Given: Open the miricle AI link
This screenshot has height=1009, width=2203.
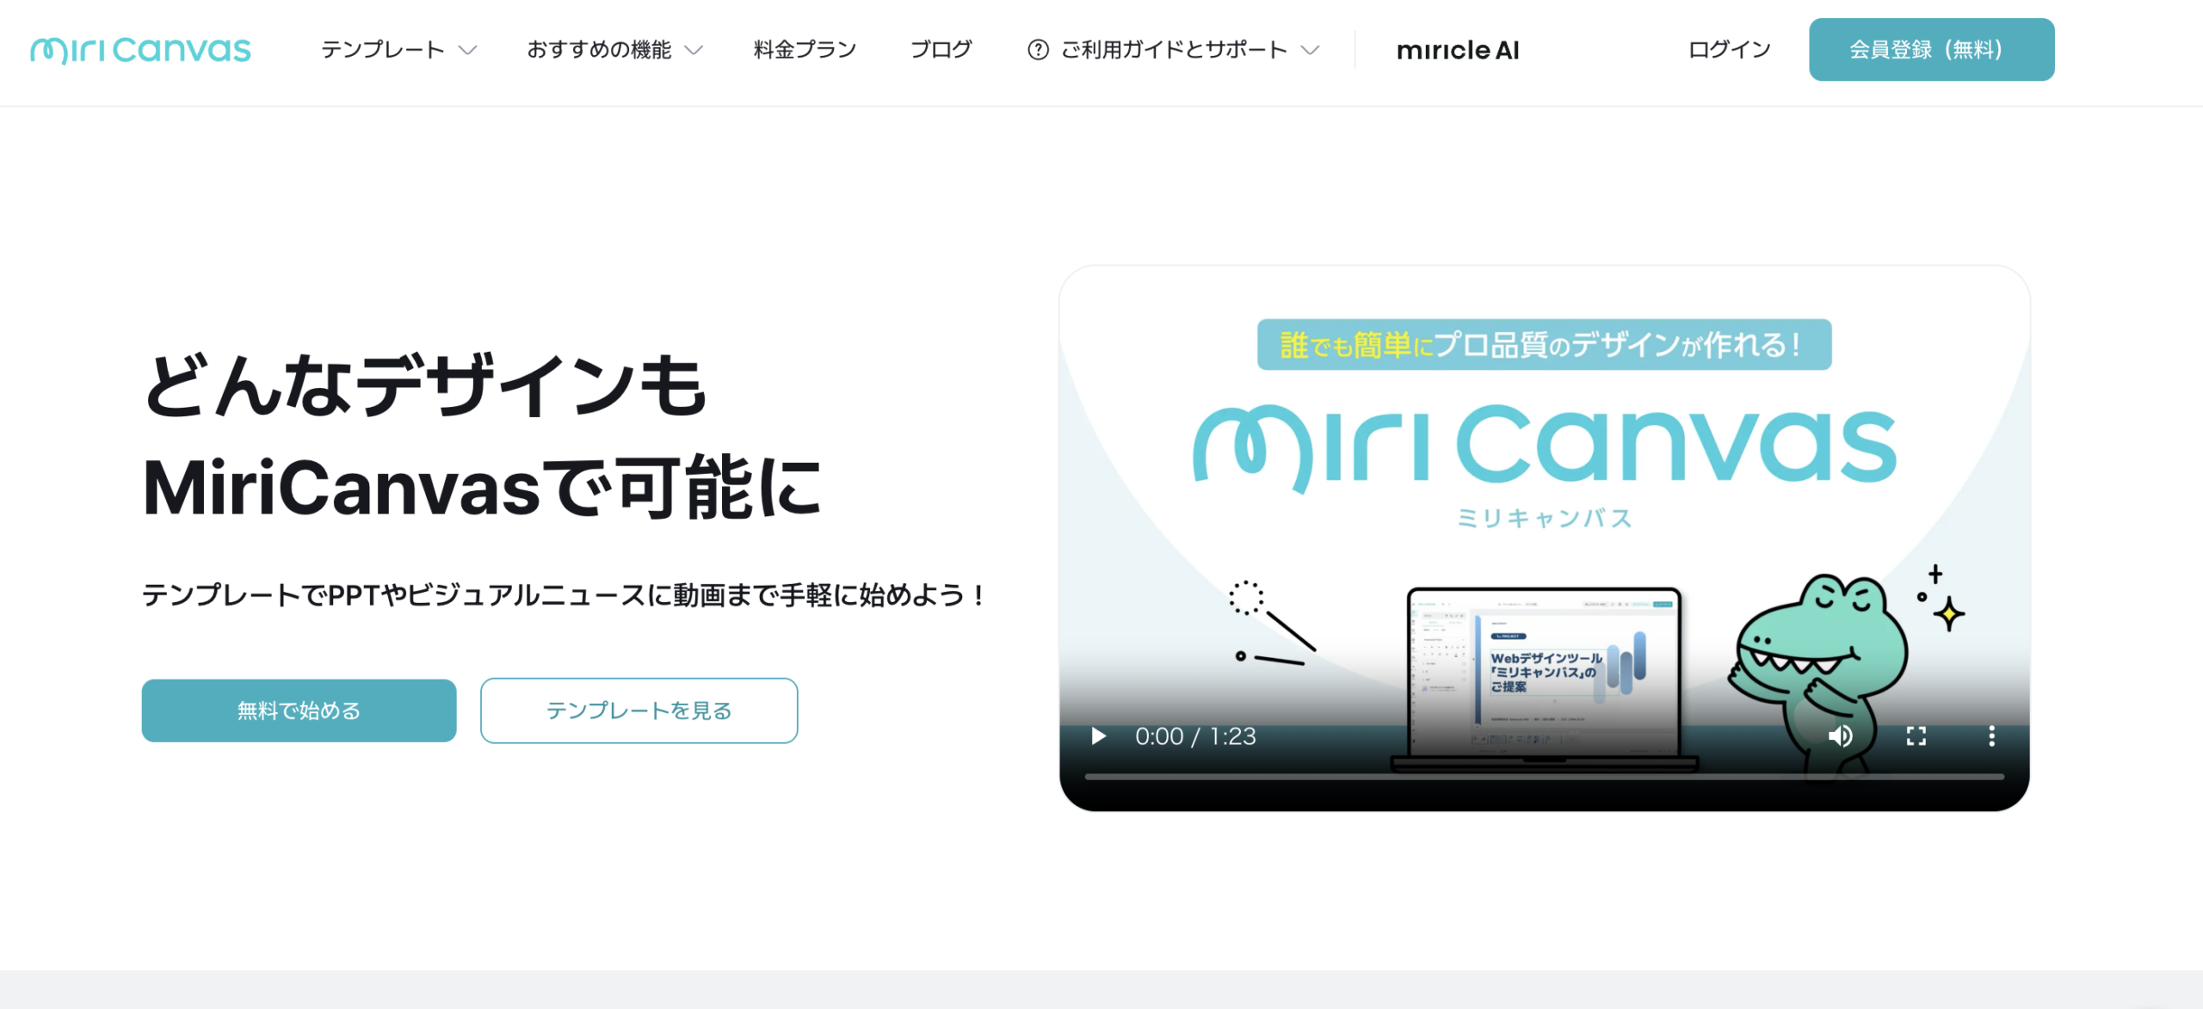Looking at the screenshot, I should pyautogui.click(x=1458, y=50).
